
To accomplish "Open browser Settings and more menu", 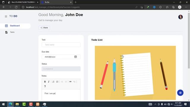I will (x=186, y=7).
